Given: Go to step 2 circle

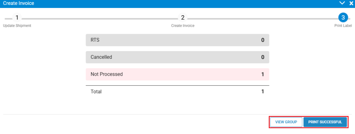Looking at the screenshot, I should [183, 17].
